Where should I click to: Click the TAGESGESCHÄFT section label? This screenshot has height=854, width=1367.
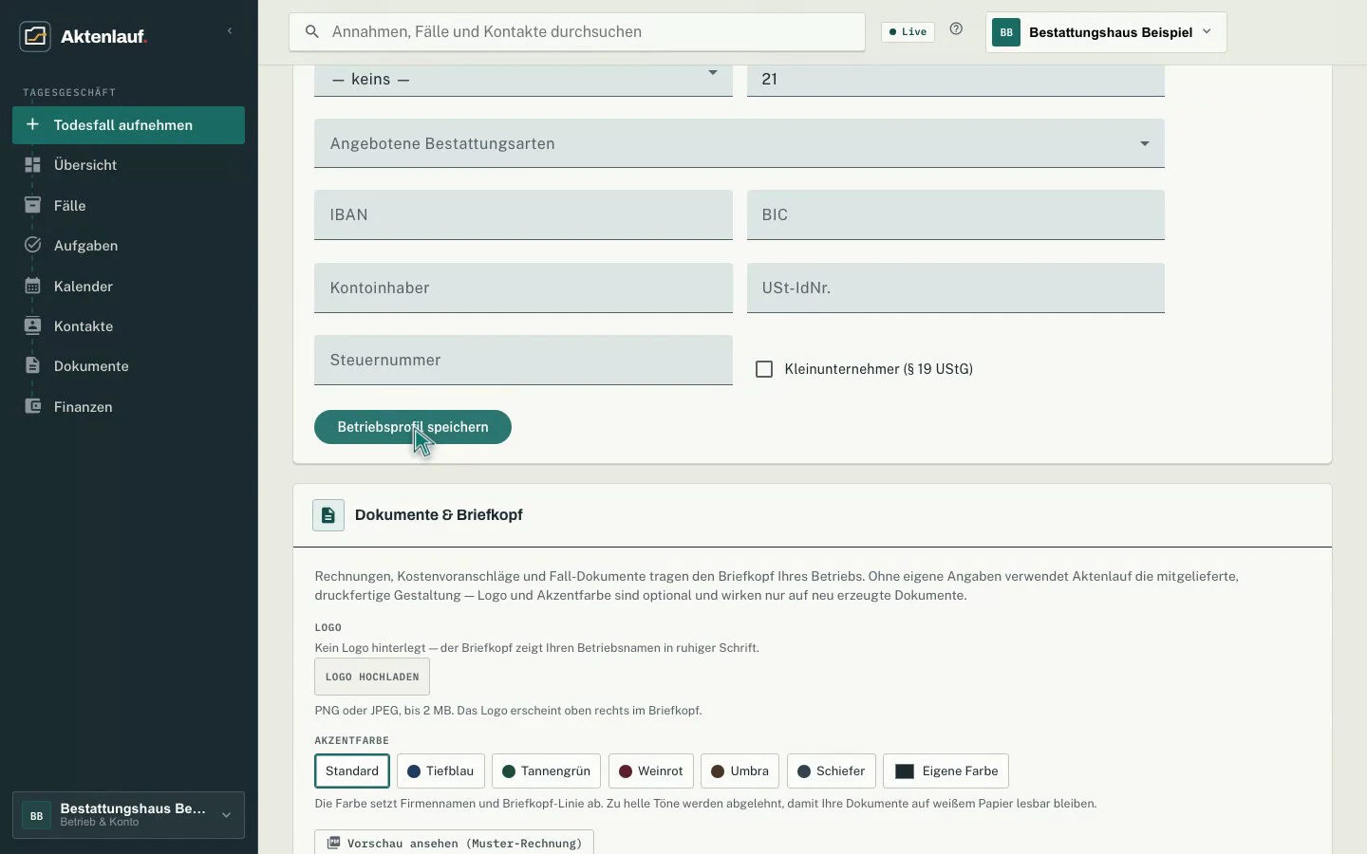69,92
